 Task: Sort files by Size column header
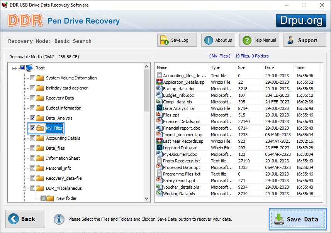coord(249,68)
